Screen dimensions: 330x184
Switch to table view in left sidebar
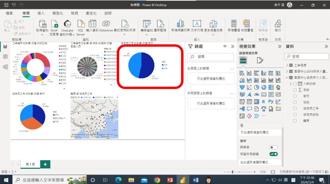(6, 57)
